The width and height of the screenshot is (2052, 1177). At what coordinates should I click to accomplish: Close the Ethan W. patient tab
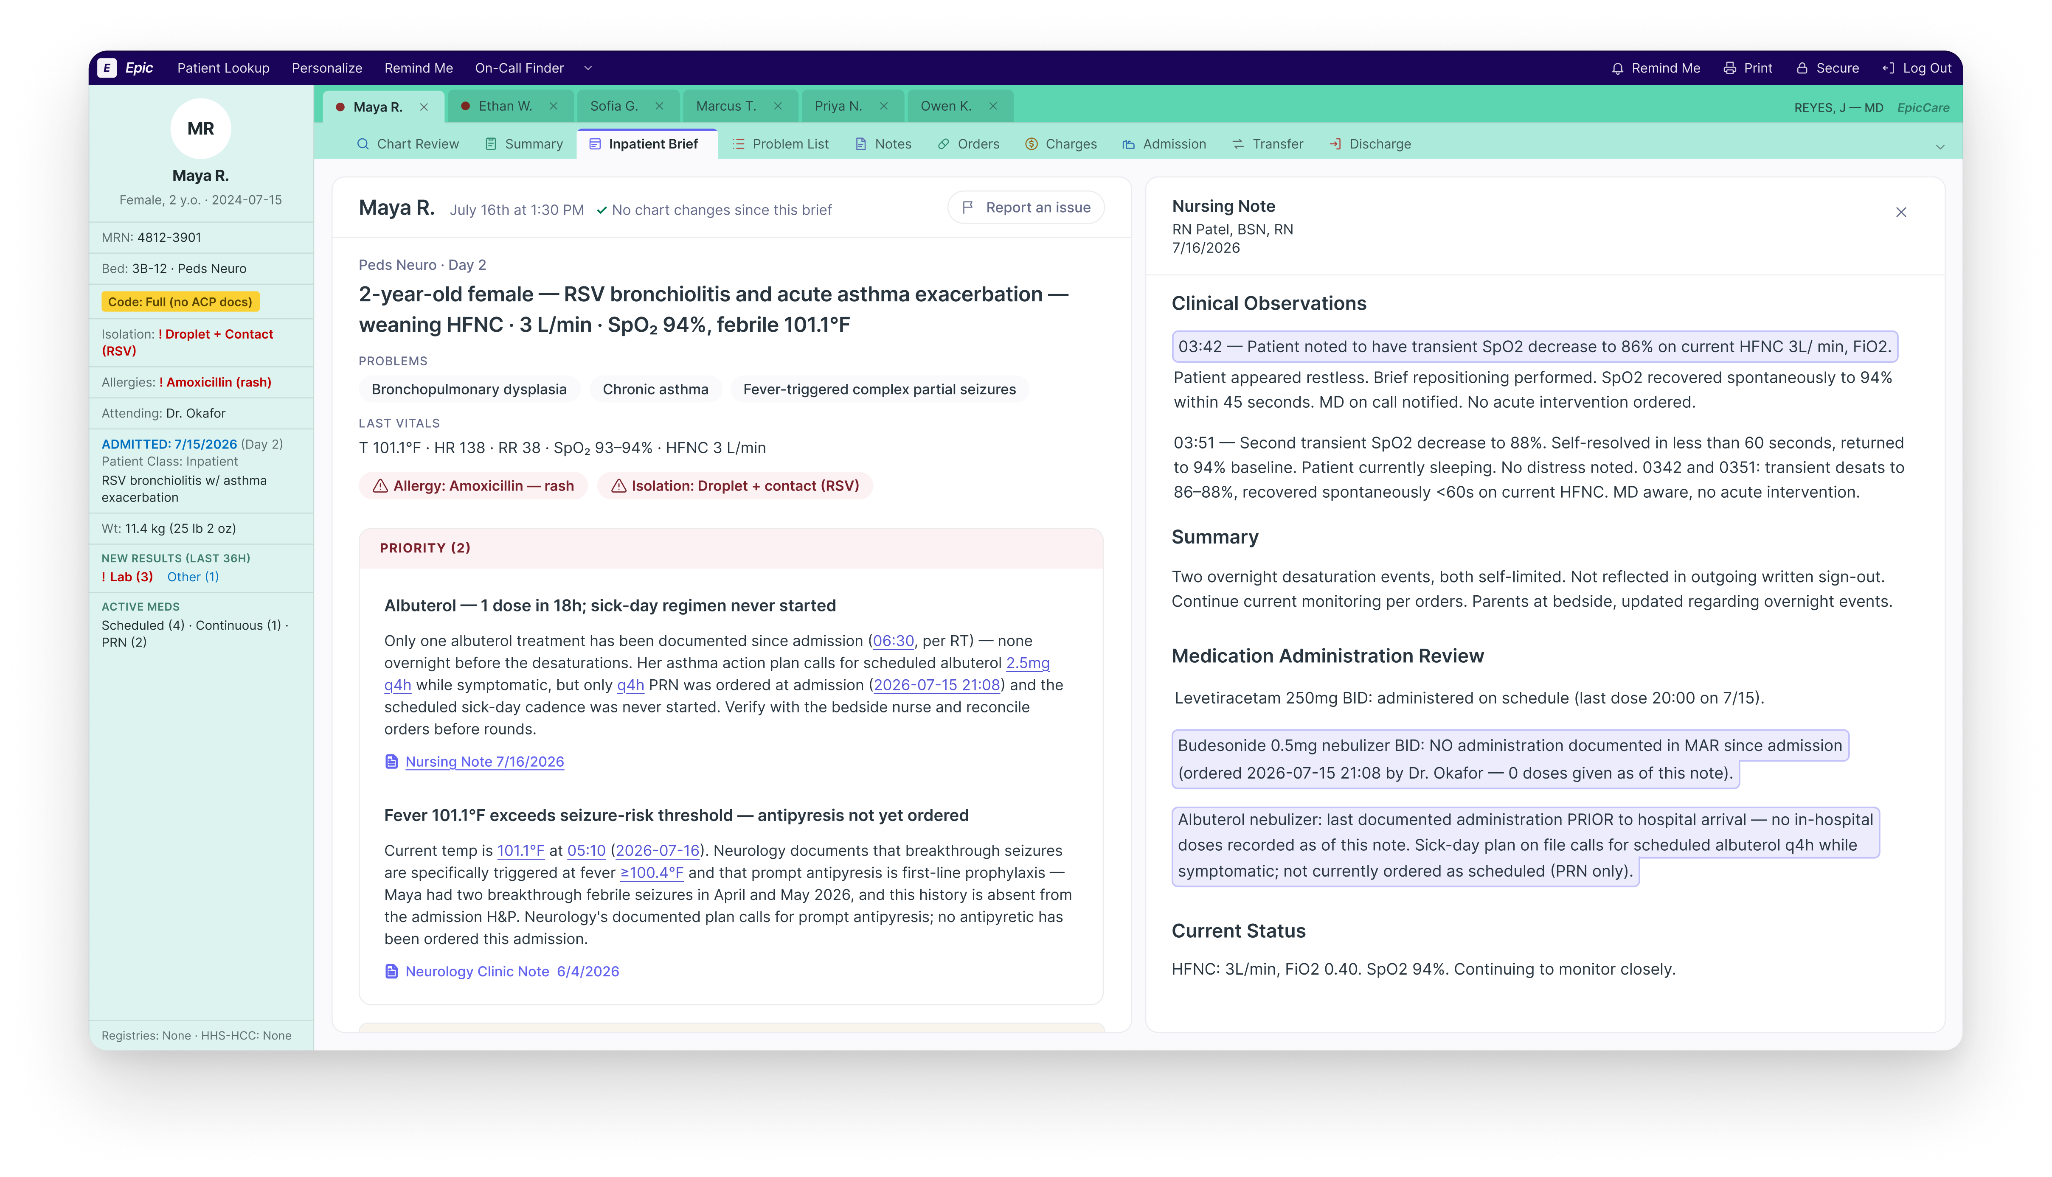pos(553,106)
